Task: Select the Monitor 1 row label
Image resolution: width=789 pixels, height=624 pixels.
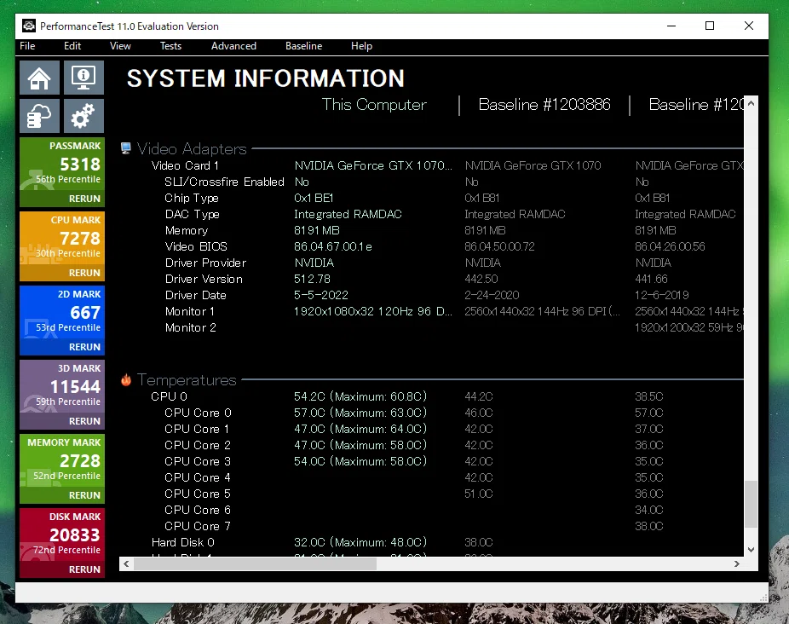Action: click(190, 311)
